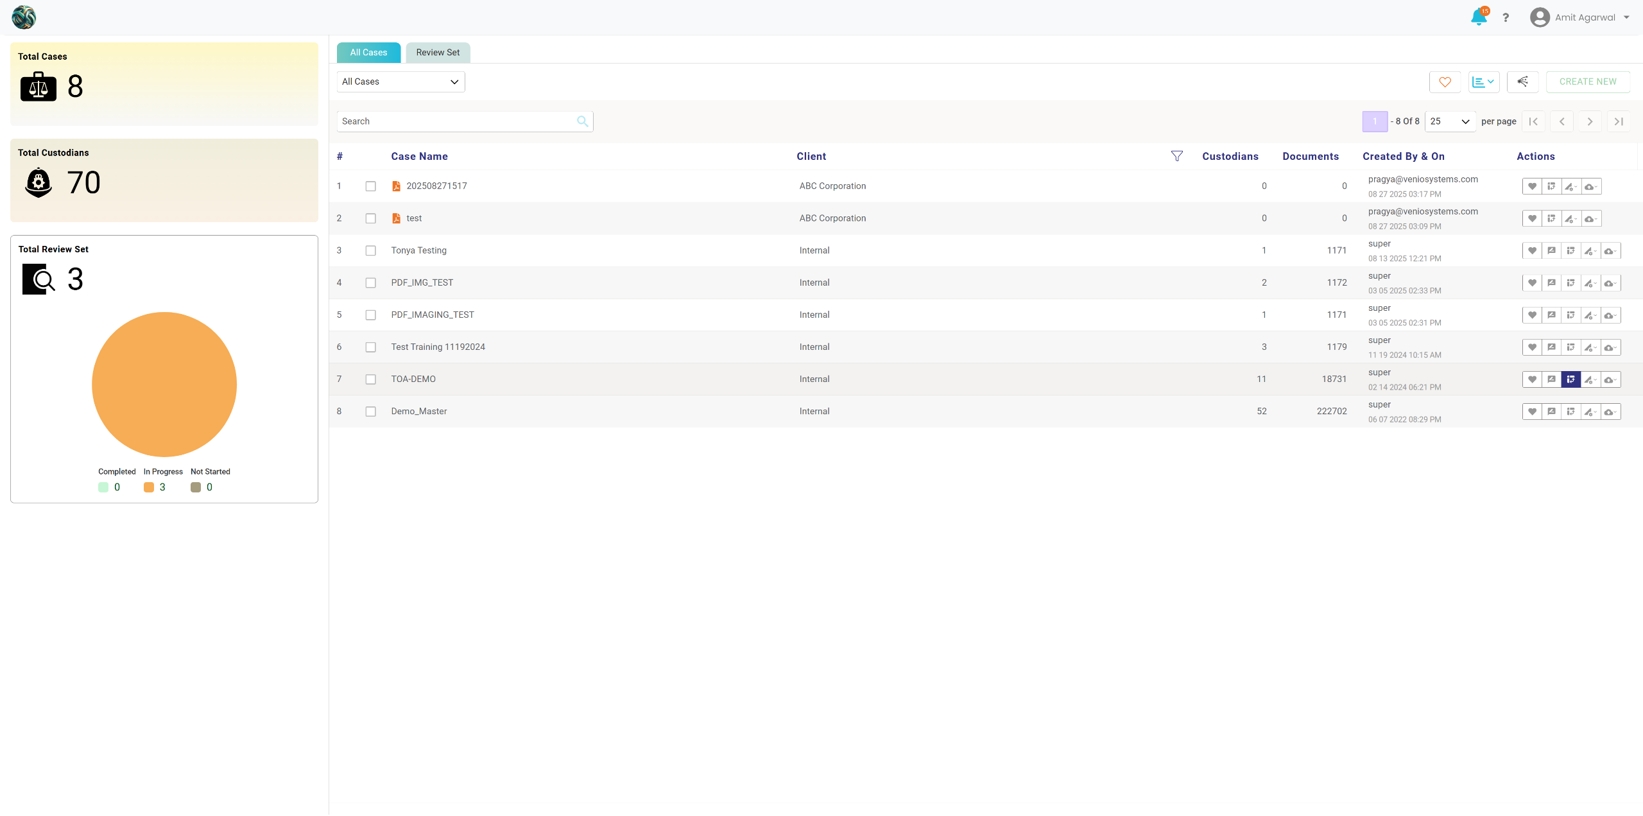Select the All Cases tab
This screenshot has height=816, width=1643.
pos(368,53)
